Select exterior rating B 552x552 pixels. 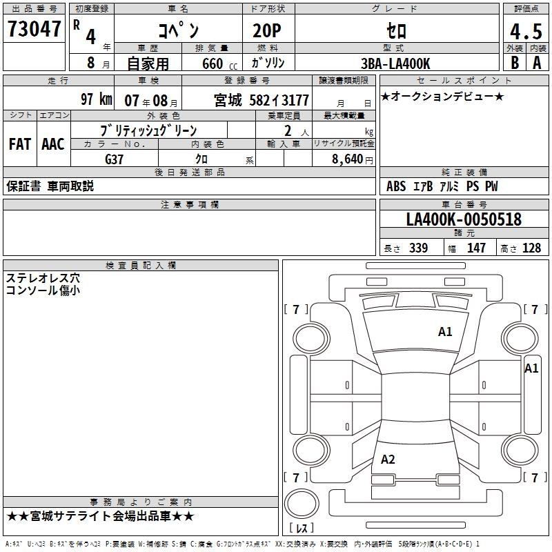[x=515, y=63]
